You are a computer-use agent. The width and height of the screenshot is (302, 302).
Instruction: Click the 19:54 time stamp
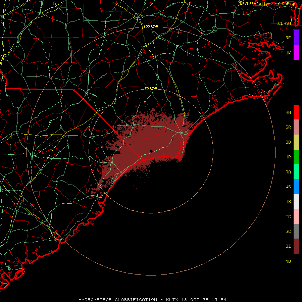click(219, 300)
